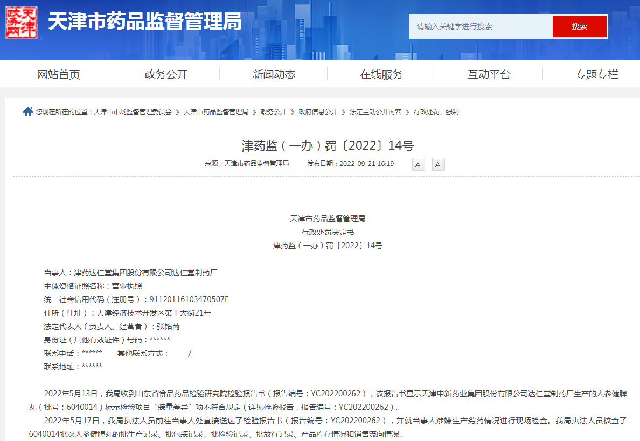The height and width of the screenshot is (441, 640).
Task: Click the 身份证（其他有效证件）号码 line
Action: click(107, 340)
